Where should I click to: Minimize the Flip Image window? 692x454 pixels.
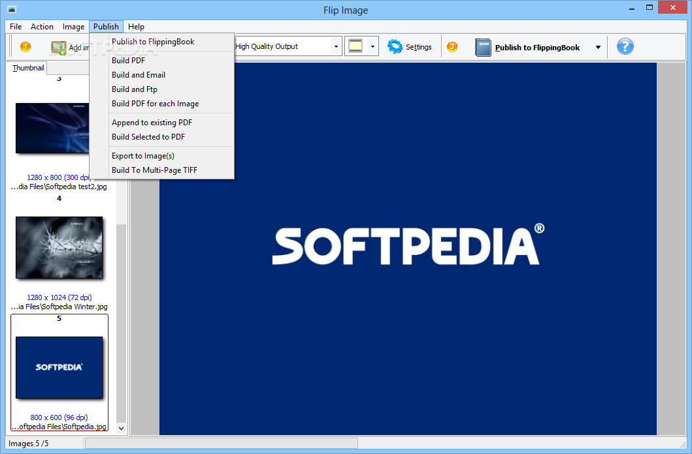click(632, 8)
